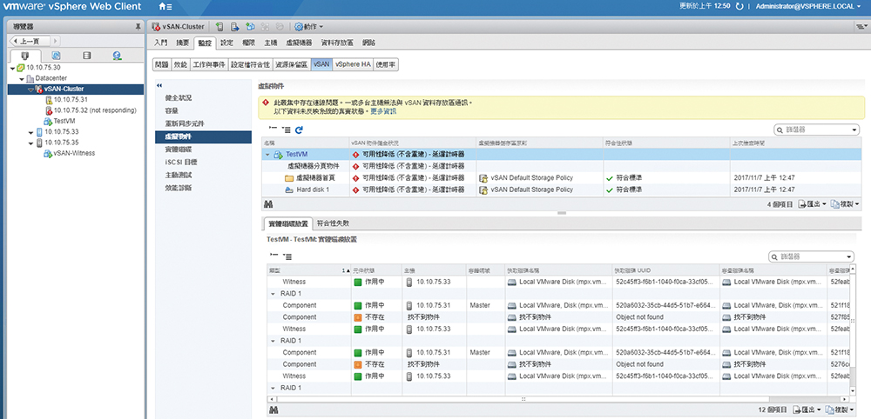Image resolution: width=871 pixels, height=419 pixels.
Task: Click the move hosts into cluster icon
Action: 235,26
